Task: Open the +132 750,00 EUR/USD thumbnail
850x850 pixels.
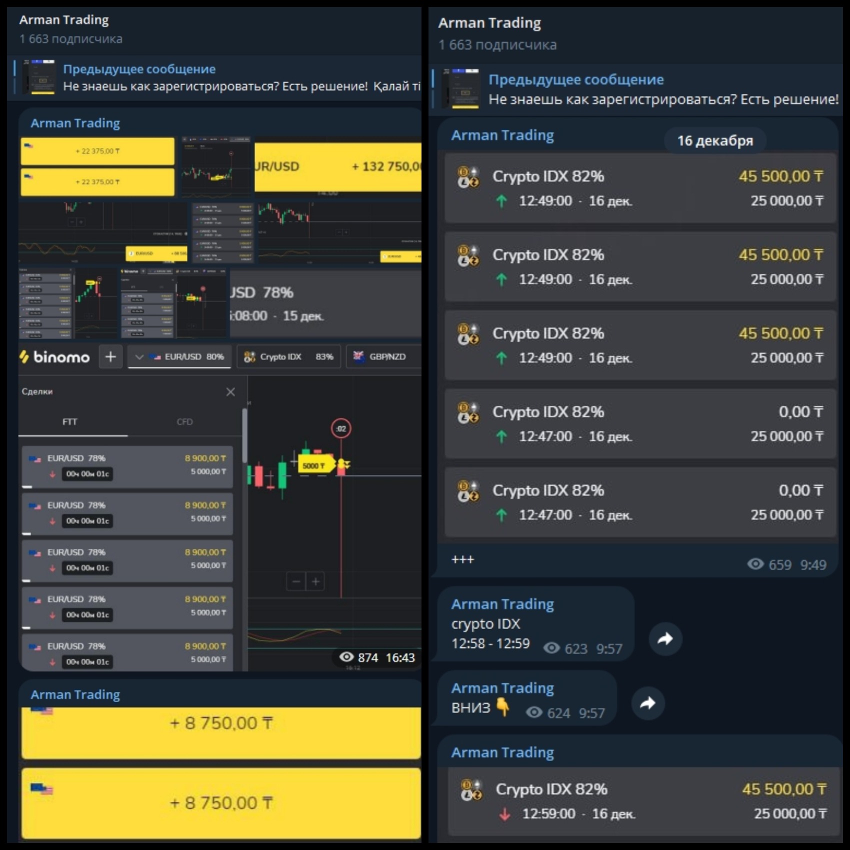Action: click(x=338, y=167)
